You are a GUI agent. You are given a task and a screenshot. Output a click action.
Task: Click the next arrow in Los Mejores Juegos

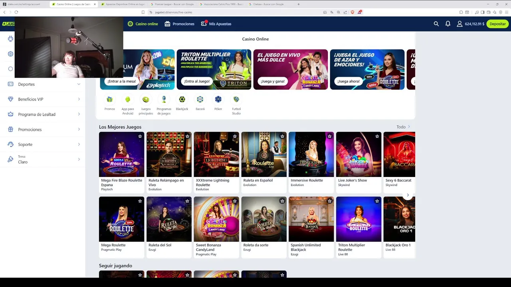coord(408,195)
